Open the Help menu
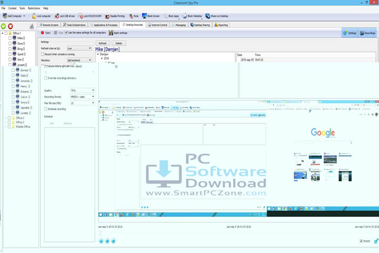The height and width of the screenshot is (253, 379). (46, 8)
